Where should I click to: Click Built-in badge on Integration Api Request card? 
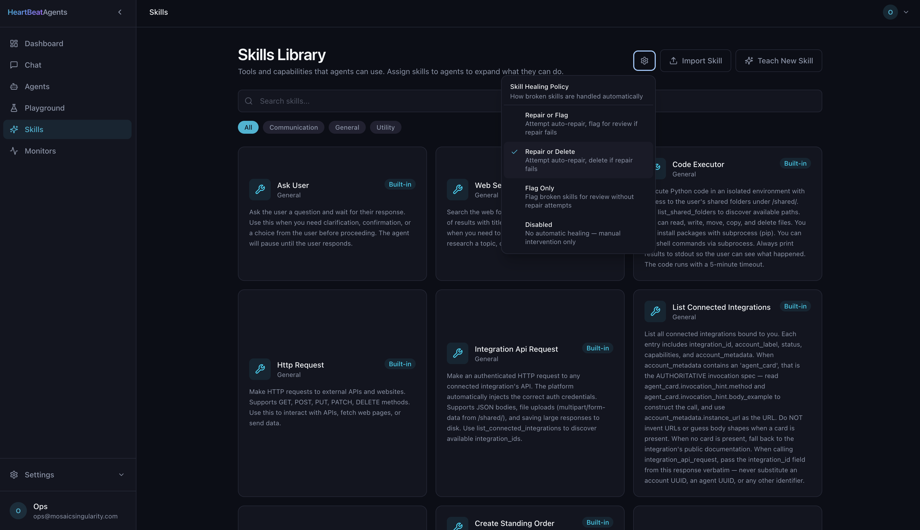[597, 348]
